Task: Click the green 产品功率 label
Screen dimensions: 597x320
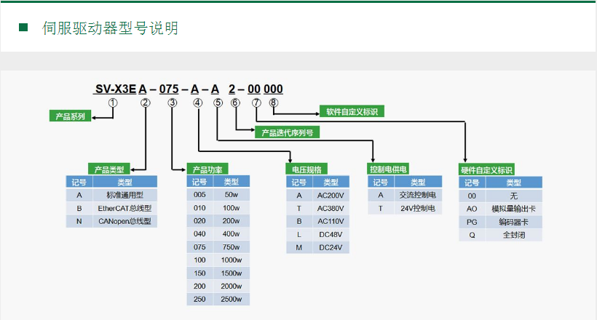Action: point(207,169)
